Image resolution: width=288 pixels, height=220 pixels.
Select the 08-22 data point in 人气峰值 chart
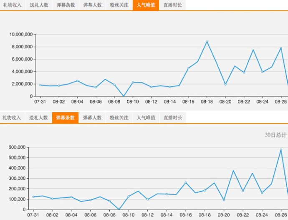(244, 72)
